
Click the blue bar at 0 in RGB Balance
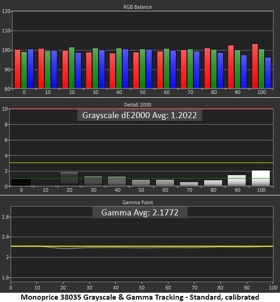click(x=31, y=69)
